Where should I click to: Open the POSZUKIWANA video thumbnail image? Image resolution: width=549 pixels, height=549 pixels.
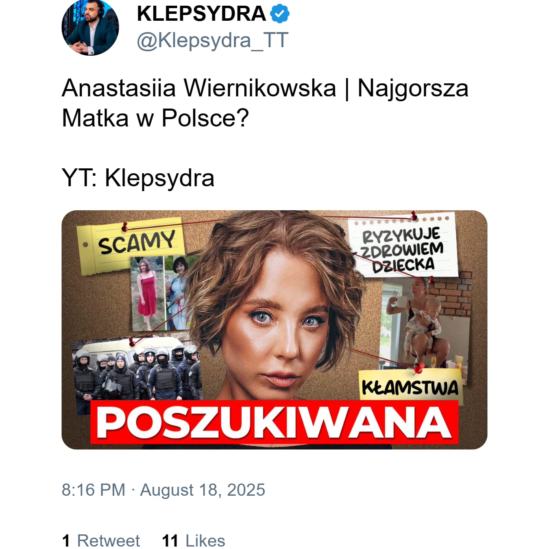(274, 329)
